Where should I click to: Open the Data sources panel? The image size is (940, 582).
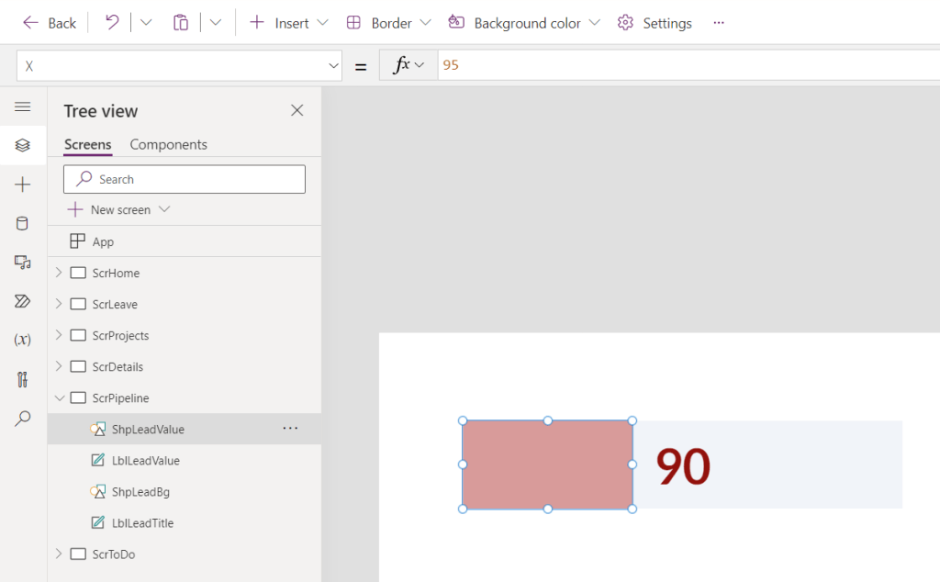pos(23,223)
